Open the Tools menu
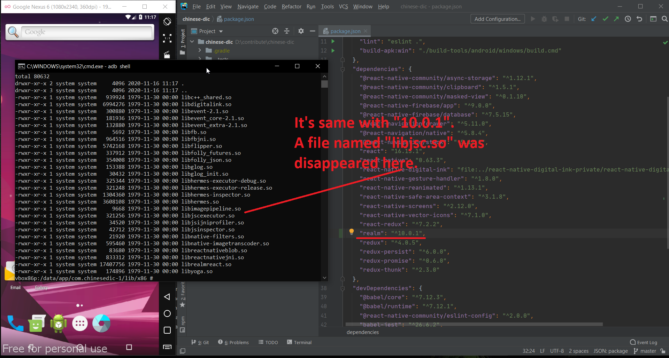The width and height of the screenshot is (669, 358). coord(327,7)
